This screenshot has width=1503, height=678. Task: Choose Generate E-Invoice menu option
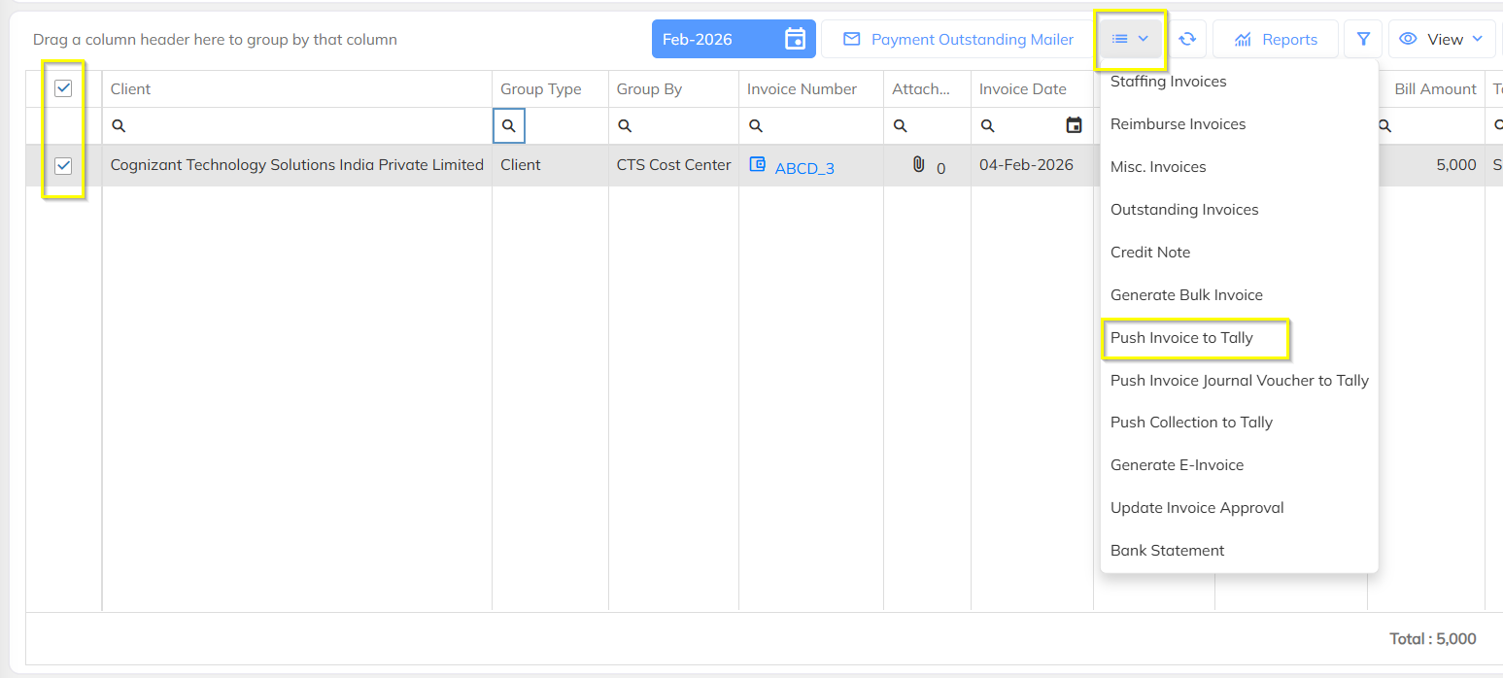click(1177, 465)
